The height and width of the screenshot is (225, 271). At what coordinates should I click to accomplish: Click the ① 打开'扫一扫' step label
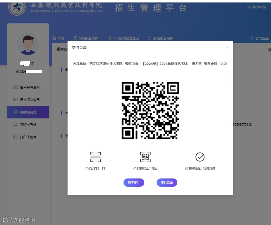click(96, 168)
